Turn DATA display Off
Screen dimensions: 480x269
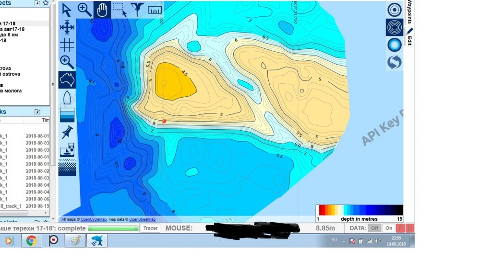375,228
